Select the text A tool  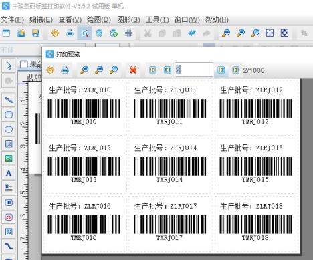[x=9, y=173]
